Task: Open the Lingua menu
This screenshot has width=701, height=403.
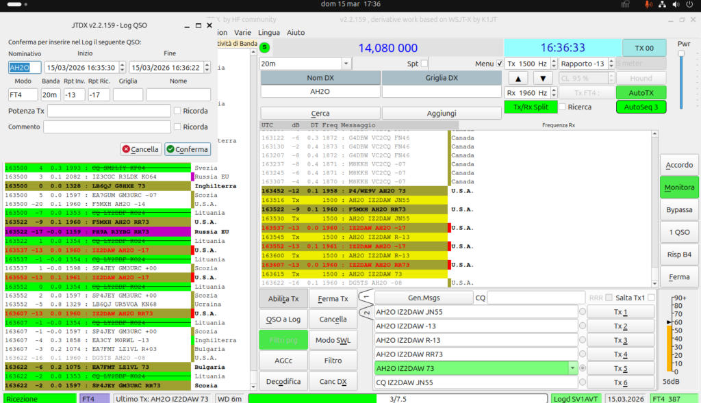Action: [268, 32]
